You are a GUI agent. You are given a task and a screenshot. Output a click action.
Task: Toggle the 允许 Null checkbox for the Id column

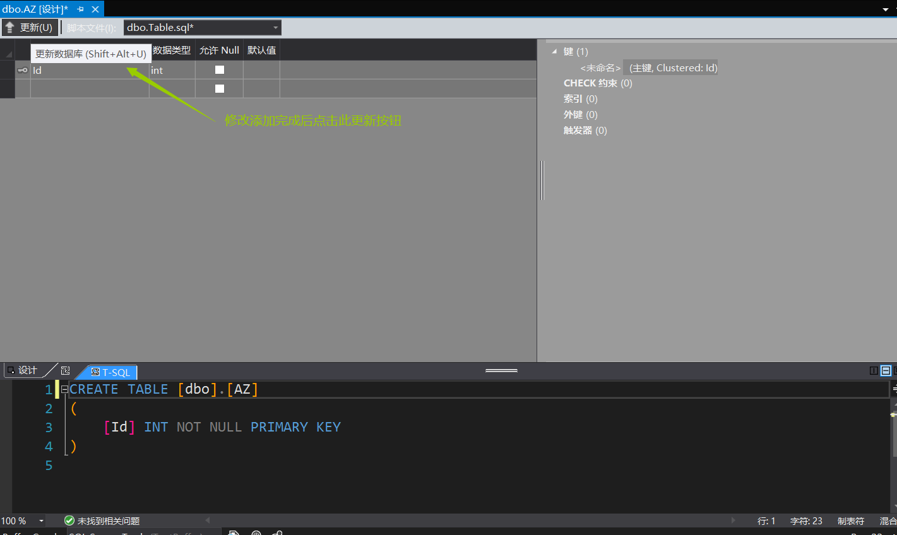219,69
